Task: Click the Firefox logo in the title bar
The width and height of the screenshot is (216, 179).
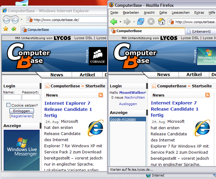Action: [111, 5]
